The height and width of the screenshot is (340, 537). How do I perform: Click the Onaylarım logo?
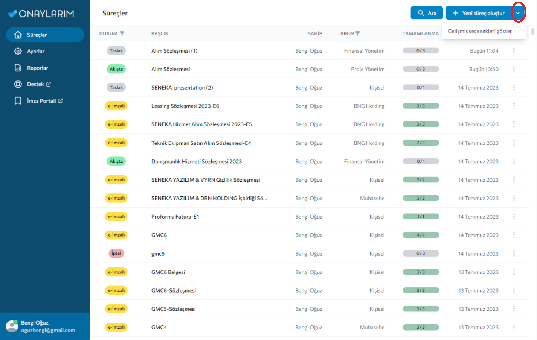(x=41, y=14)
